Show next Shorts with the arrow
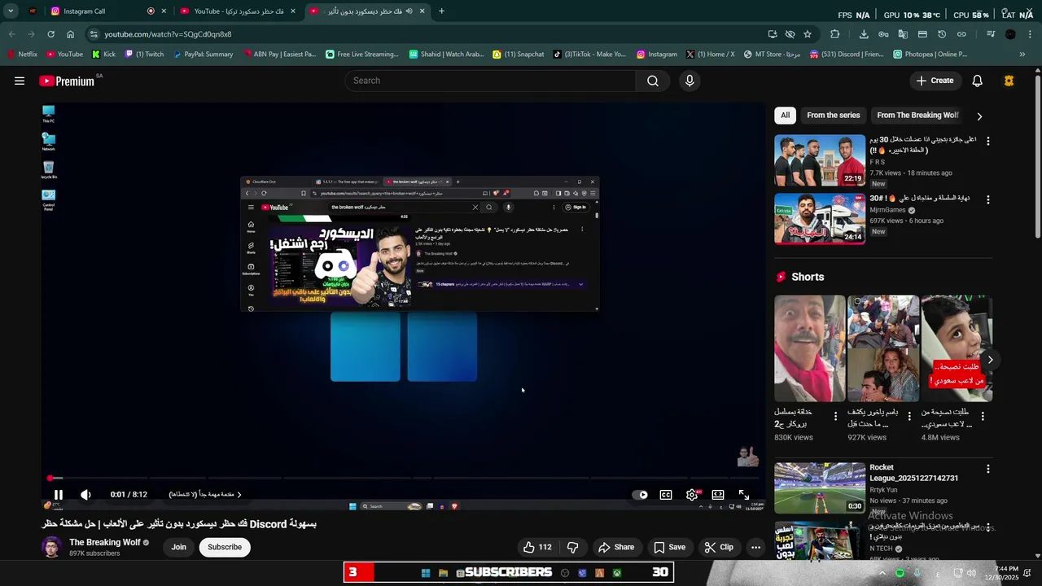The height and width of the screenshot is (586, 1042). tap(990, 360)
